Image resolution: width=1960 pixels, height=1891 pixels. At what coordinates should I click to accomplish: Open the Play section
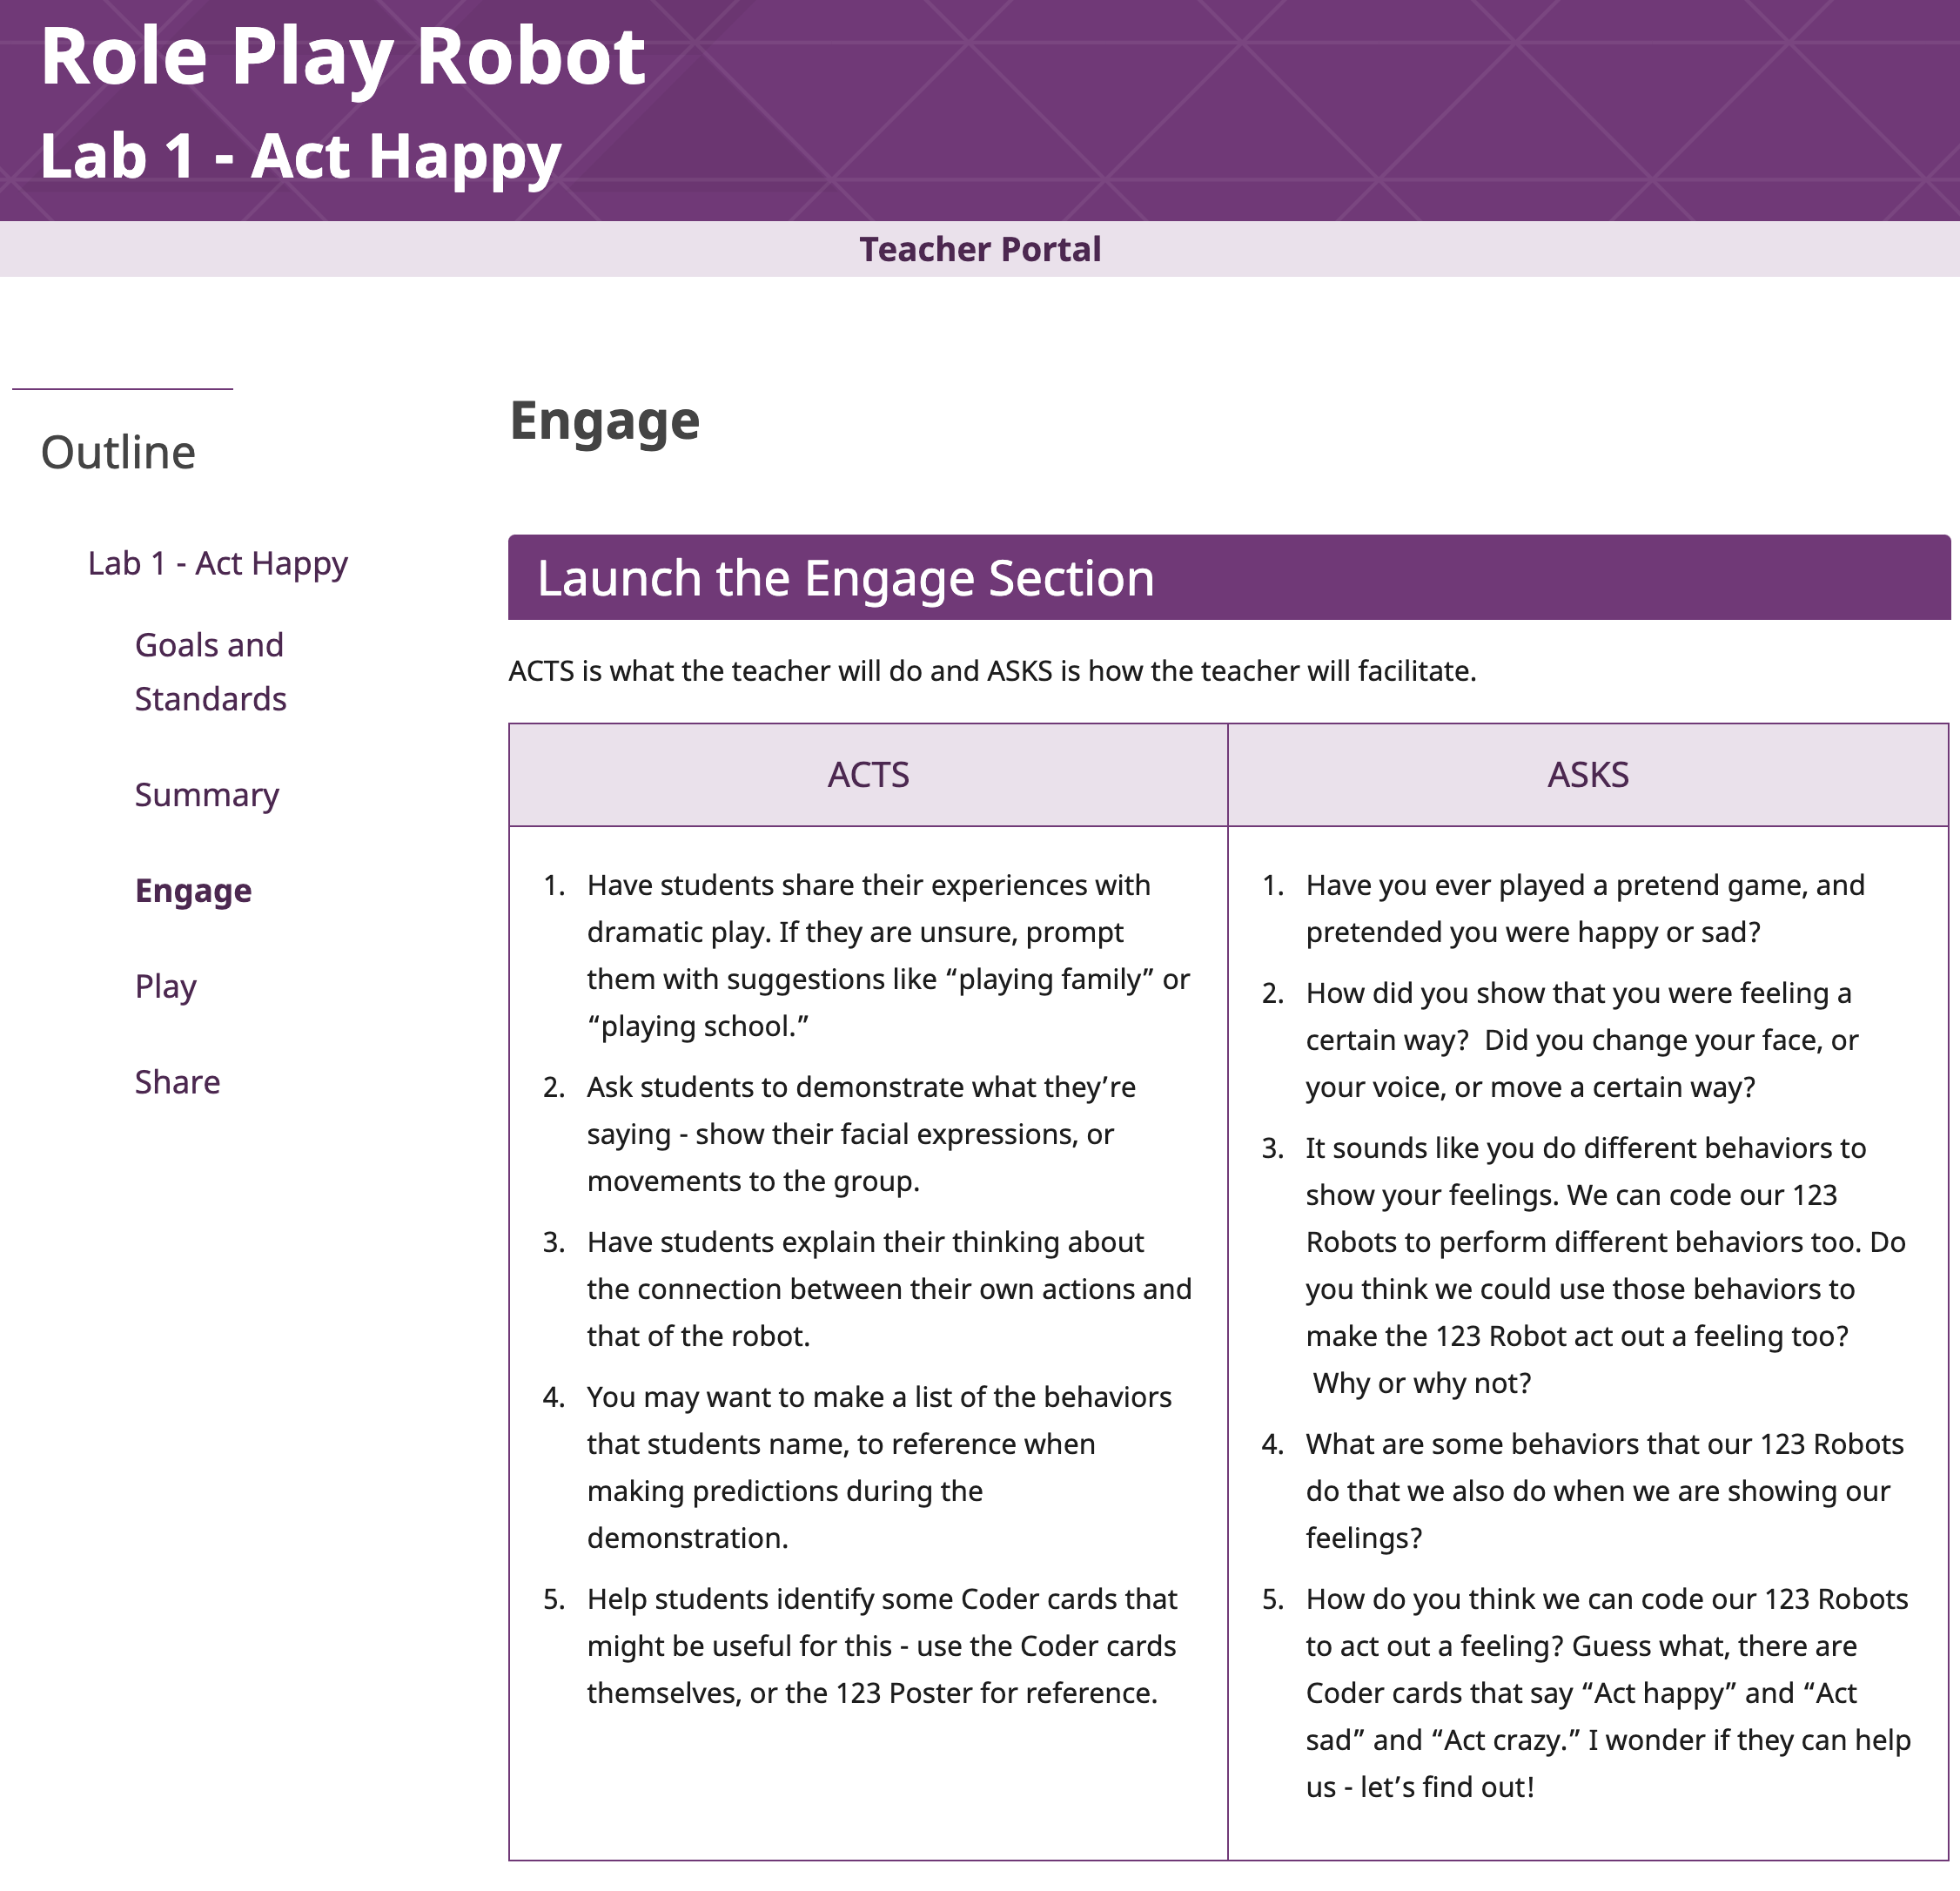click(166, 986)
